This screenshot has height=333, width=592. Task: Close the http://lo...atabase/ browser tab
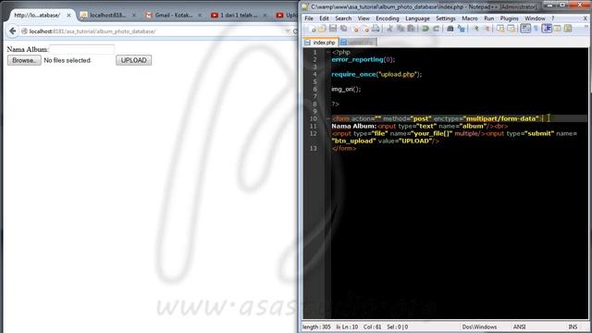pyautogui.click(x=68, y=16)
